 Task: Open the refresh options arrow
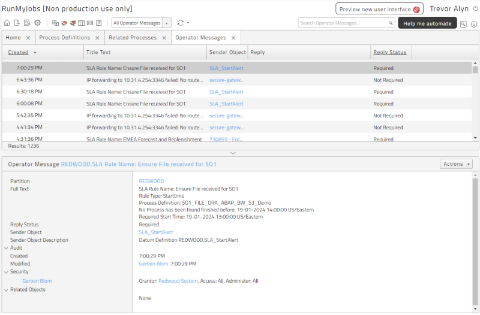click(x=188, y=23)
